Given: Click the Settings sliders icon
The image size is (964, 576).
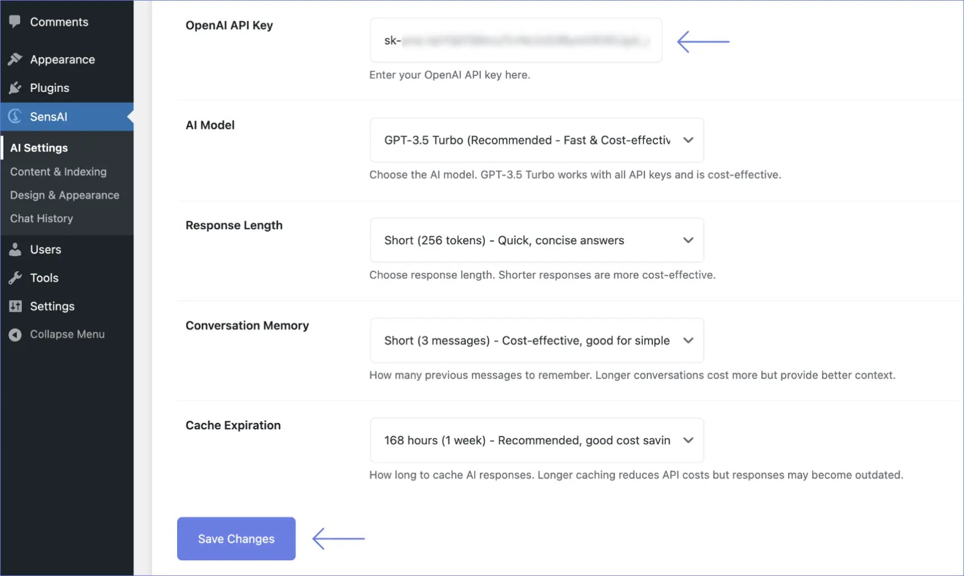Looking at the screenshot, I should pyautogui.click(x=15, y=306).
